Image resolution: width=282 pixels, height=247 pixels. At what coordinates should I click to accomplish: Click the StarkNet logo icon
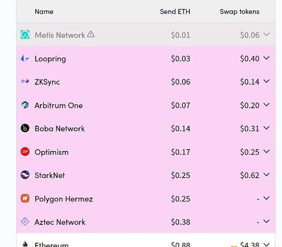click(x=25, y=175)
